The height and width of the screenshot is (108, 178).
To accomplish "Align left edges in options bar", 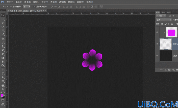I will click(64, 7).
